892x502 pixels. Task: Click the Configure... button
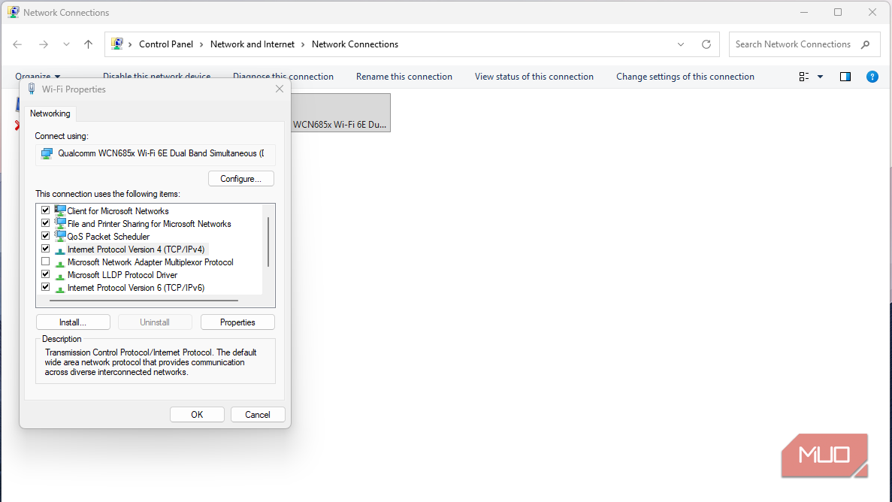click(240, 179)
